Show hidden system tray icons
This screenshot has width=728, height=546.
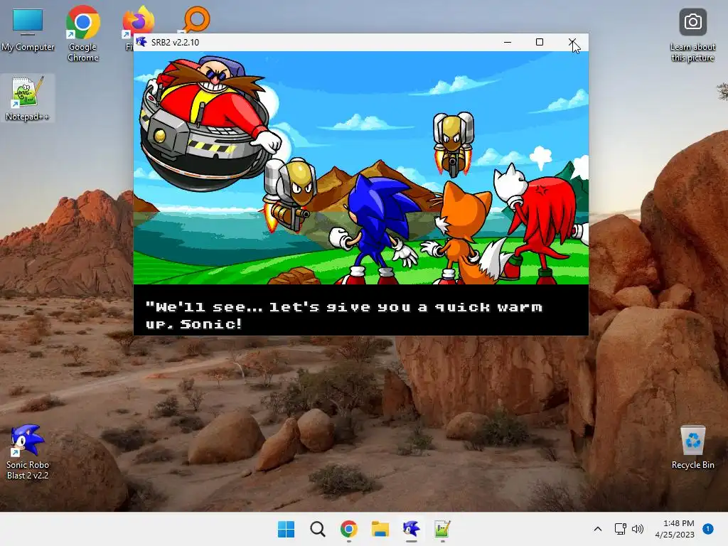[x=597, y=529]
